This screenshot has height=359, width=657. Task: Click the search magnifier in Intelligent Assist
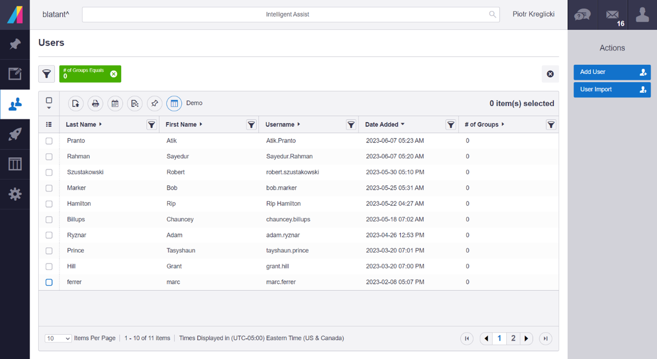click(492, 15)
